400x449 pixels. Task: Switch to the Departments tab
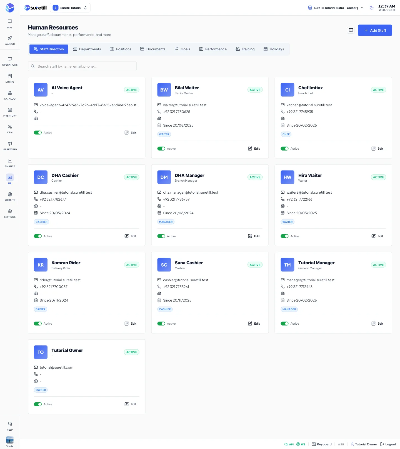pos(87,49)
